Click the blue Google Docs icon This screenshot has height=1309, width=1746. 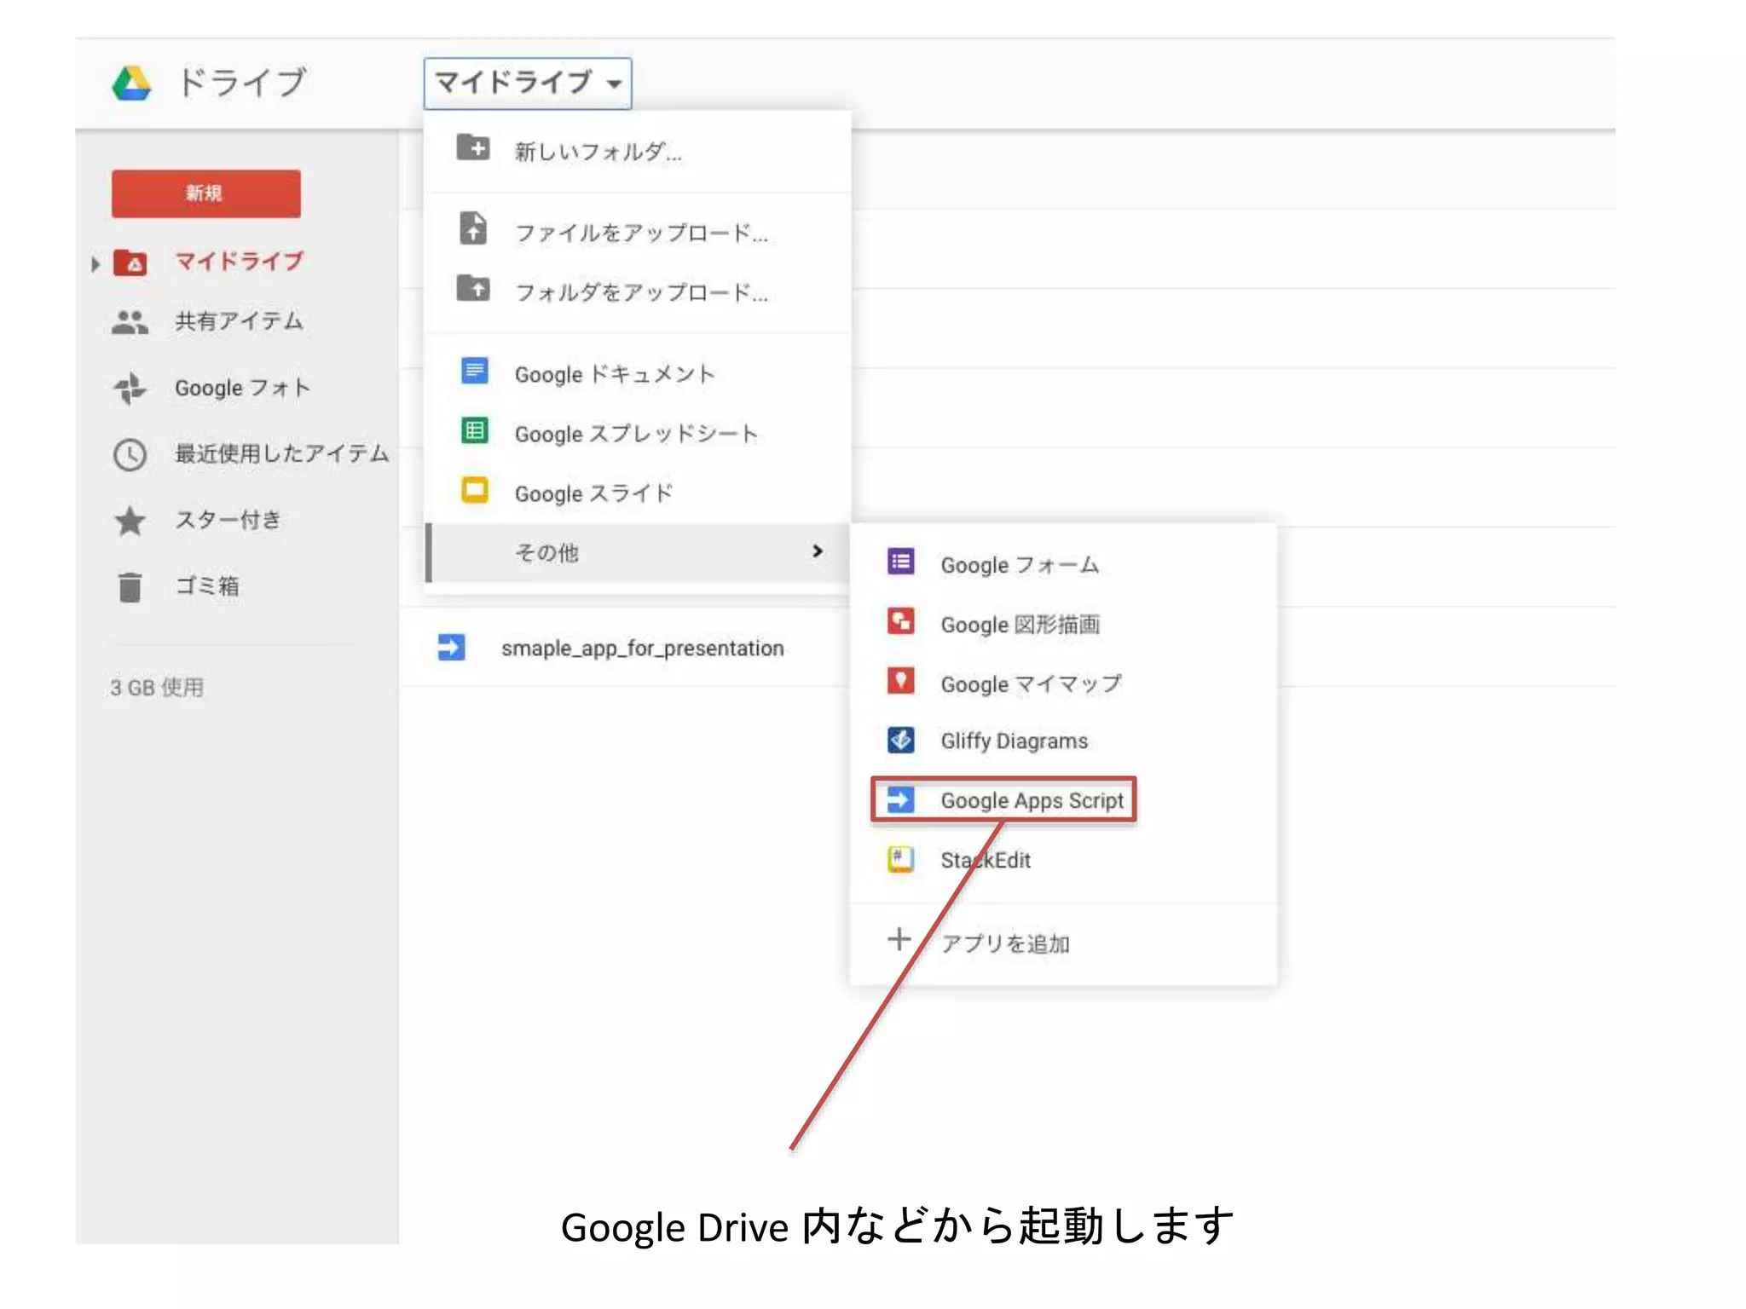474,372
